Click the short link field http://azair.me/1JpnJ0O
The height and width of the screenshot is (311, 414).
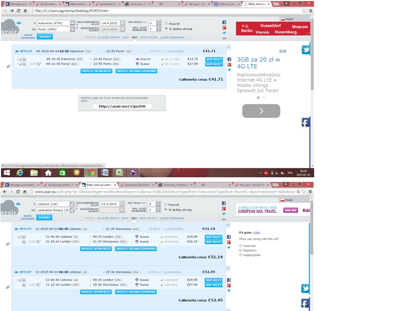122,106
